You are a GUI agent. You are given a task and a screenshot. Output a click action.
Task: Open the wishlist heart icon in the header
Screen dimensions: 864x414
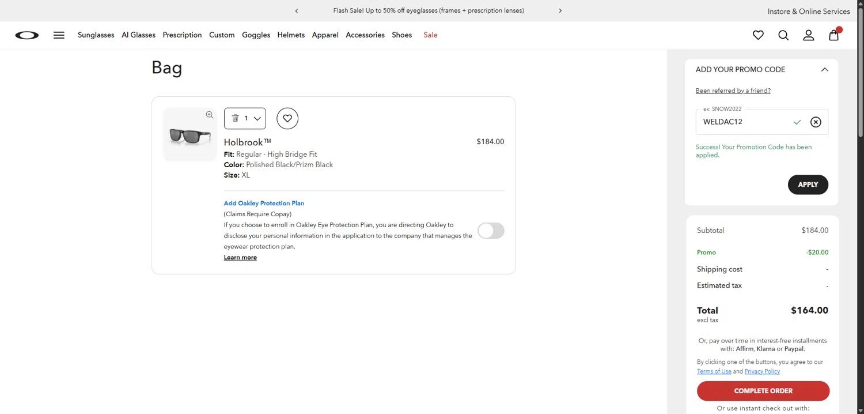tap(758, 35)
